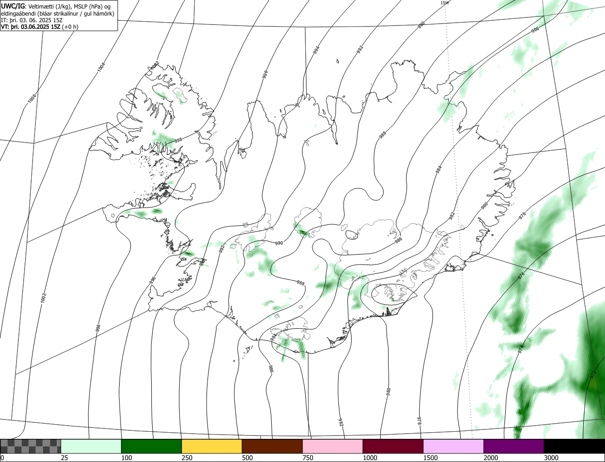Click the legend value 2000
Screen dimensions: 605x462
tap(491, 458)
